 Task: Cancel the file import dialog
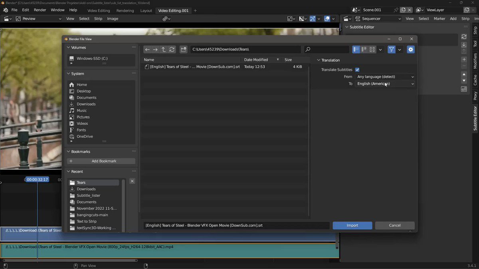coord(394,225)
